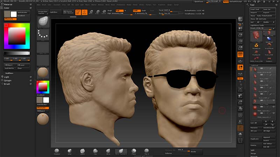Expand the Material palette in left tray
This screenshot has width=280, height=157.
click(x=8, y=5)
